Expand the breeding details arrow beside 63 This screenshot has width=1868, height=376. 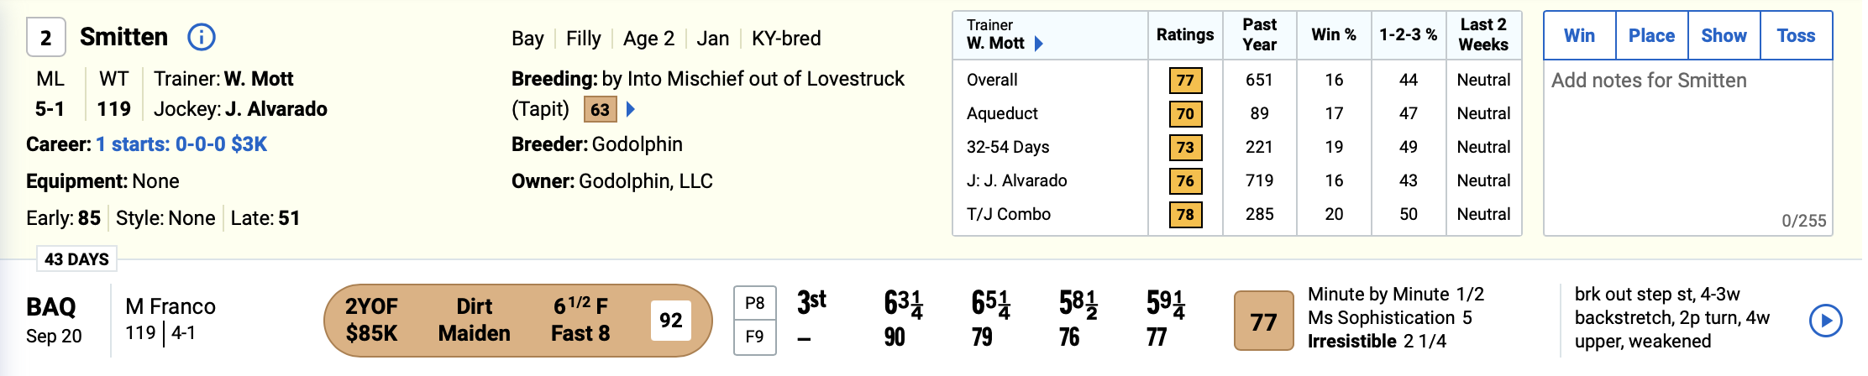631,109
